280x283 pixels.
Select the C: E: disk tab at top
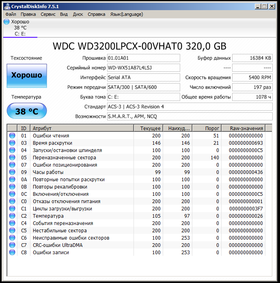[20, 28]
